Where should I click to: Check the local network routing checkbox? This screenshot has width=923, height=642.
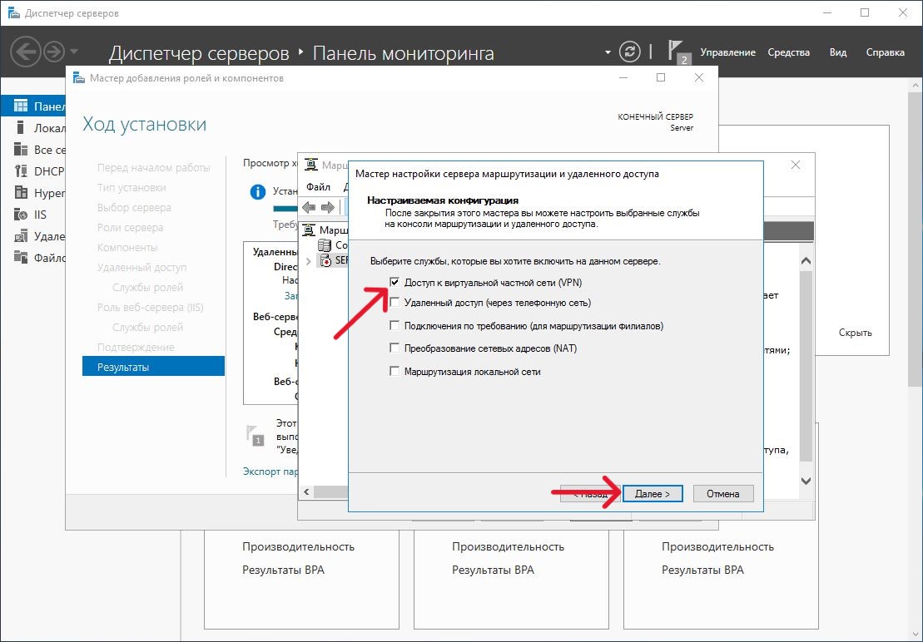[x=395, y=372]
